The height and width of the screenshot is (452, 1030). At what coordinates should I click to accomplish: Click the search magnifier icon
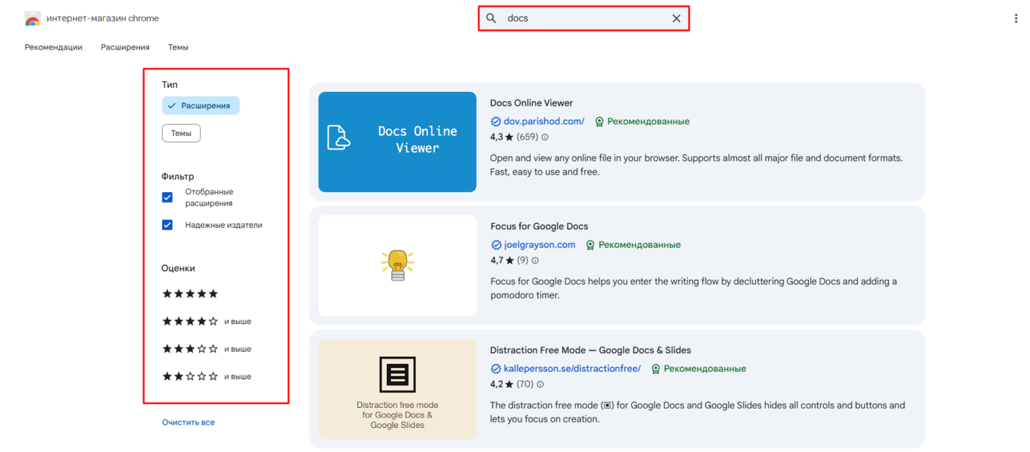tap(492, 19)
